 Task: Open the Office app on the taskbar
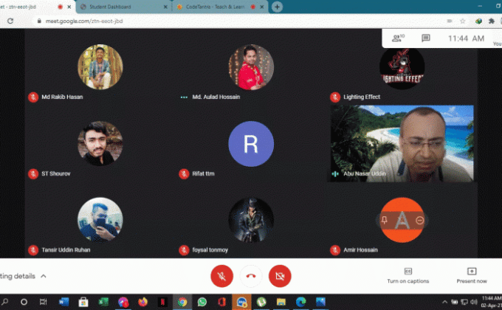pyautogui.click(x=222, y=302)
